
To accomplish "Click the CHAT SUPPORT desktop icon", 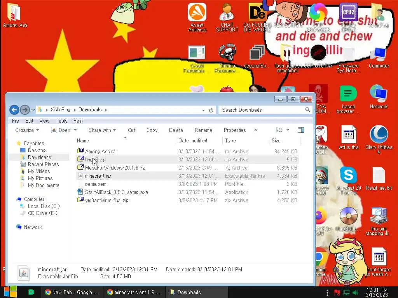I will click(x=227, y=17).
